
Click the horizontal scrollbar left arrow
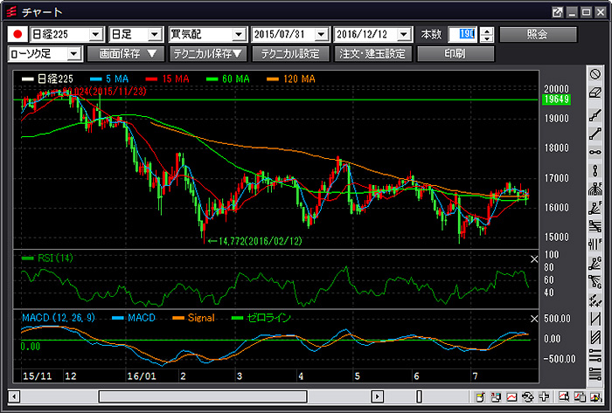(x=14, y=397)
